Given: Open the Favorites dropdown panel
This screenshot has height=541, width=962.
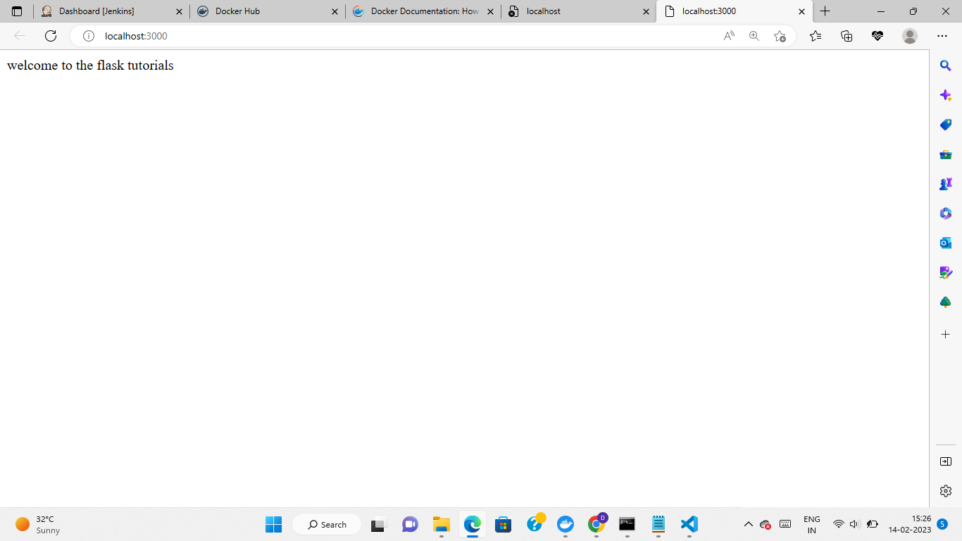Looking at the screenshot, I should [815, 35].
